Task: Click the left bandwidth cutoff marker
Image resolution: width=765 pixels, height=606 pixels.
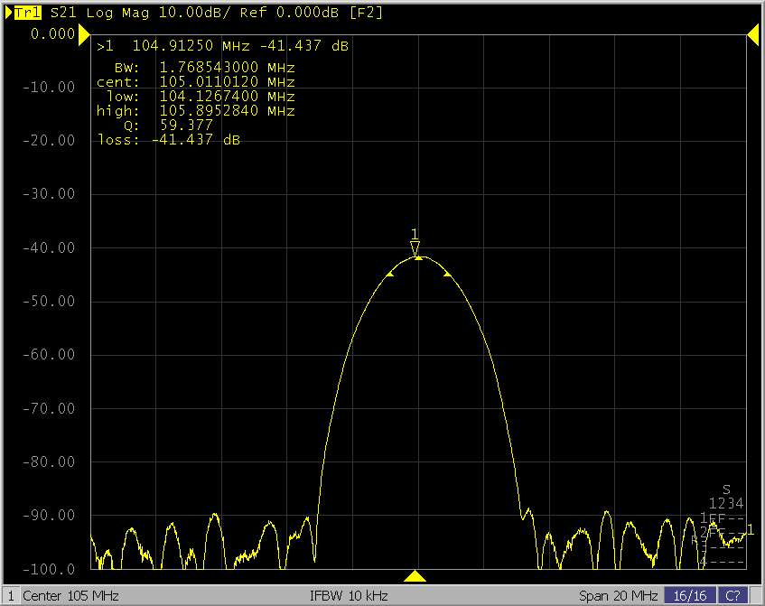Action: pyautogui.click(x=390, y=273)
